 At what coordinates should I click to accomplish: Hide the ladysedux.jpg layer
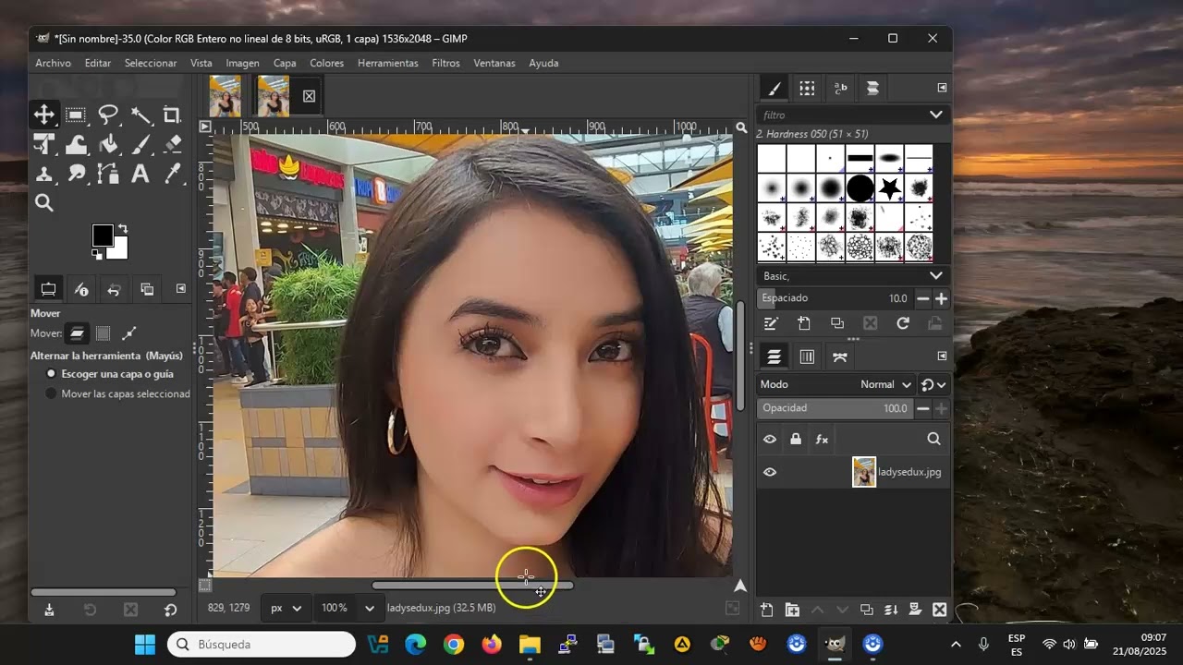[770, 472]
